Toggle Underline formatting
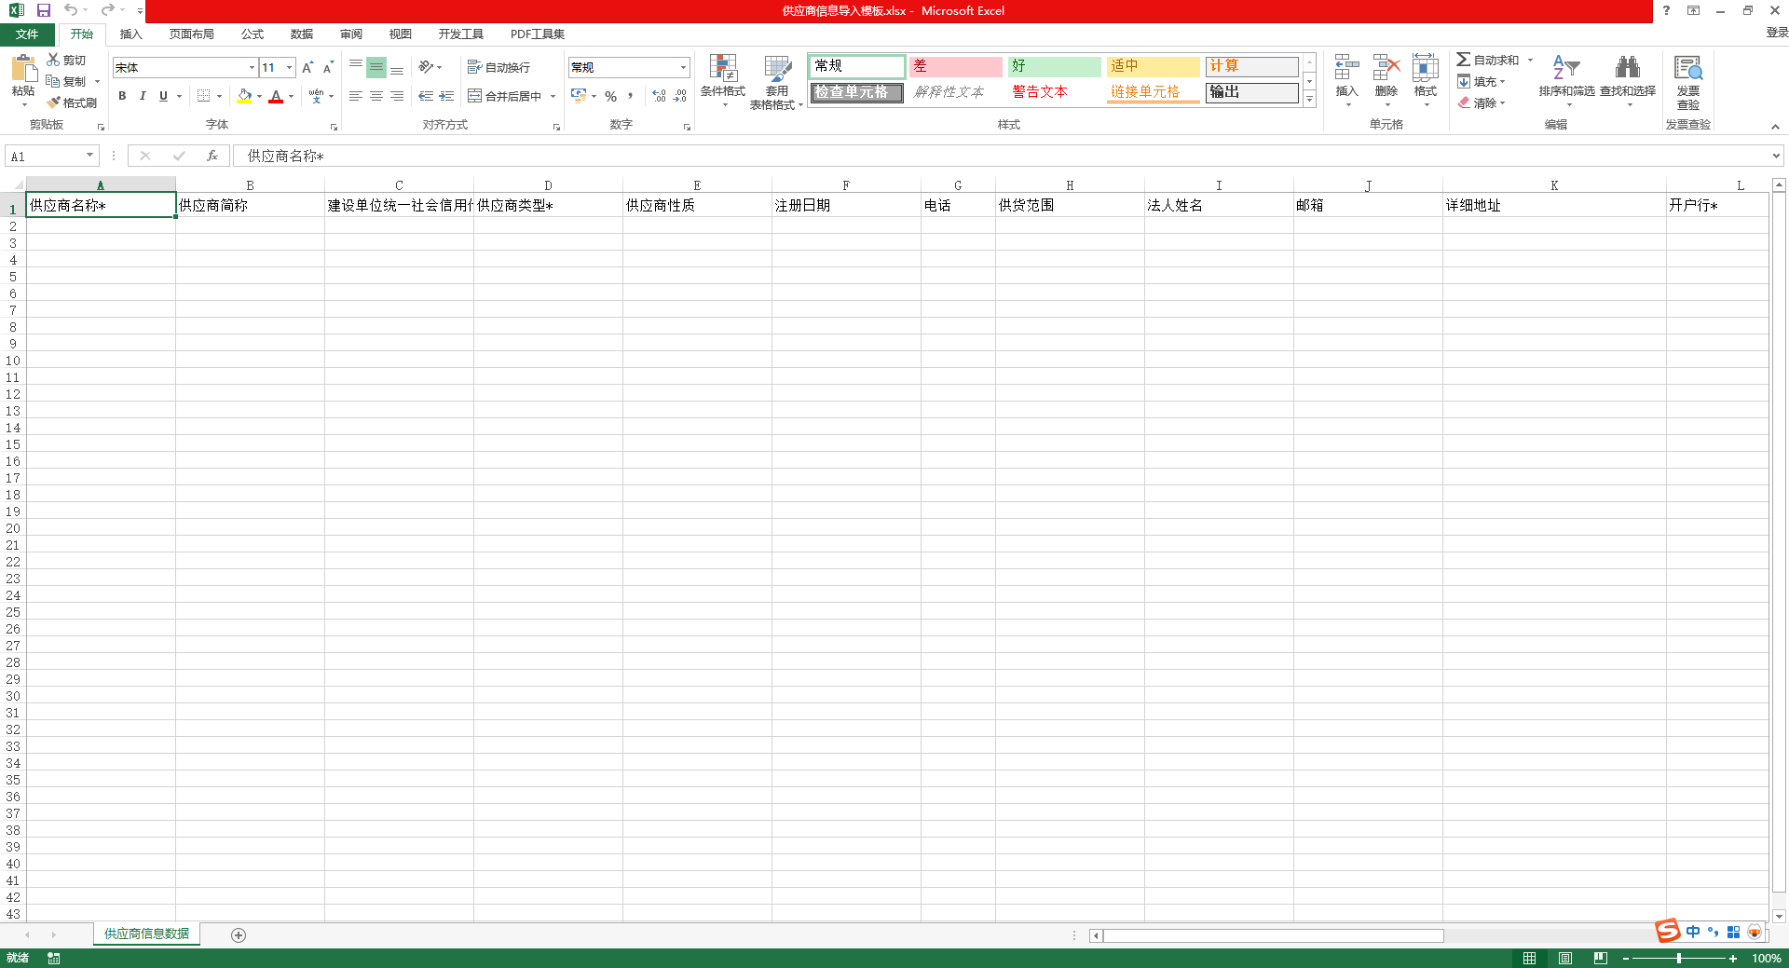Screen dimensions: 1789x968 163,96
